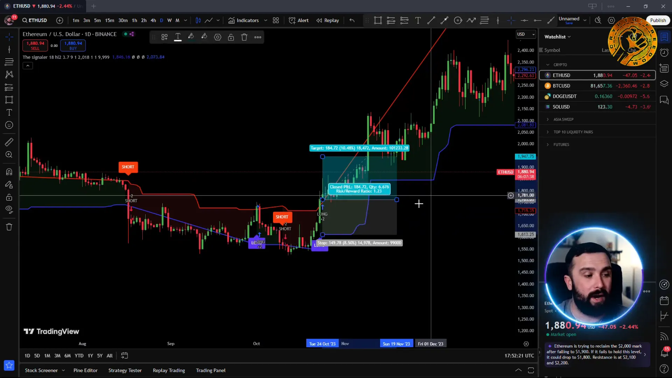
Task: Open the Unnamed layout dropdown arrow
Action: [x=585, y=20]
